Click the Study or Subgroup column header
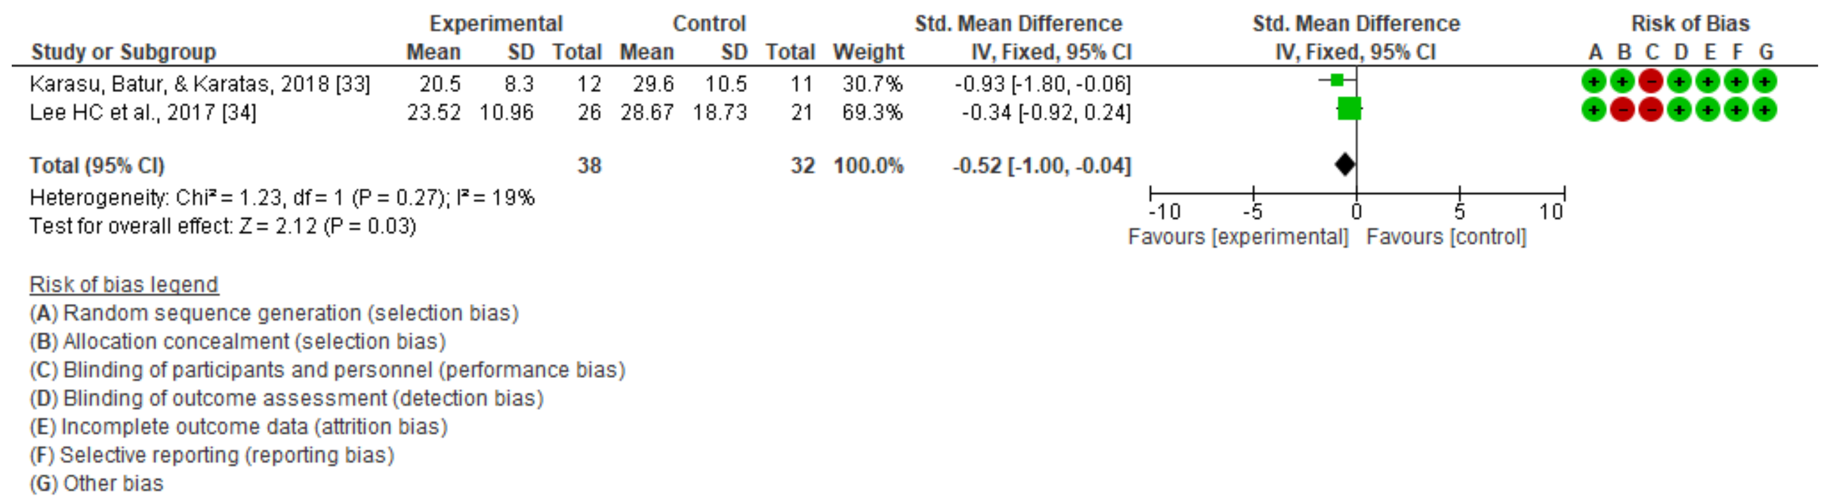 (x=124, y=52)
